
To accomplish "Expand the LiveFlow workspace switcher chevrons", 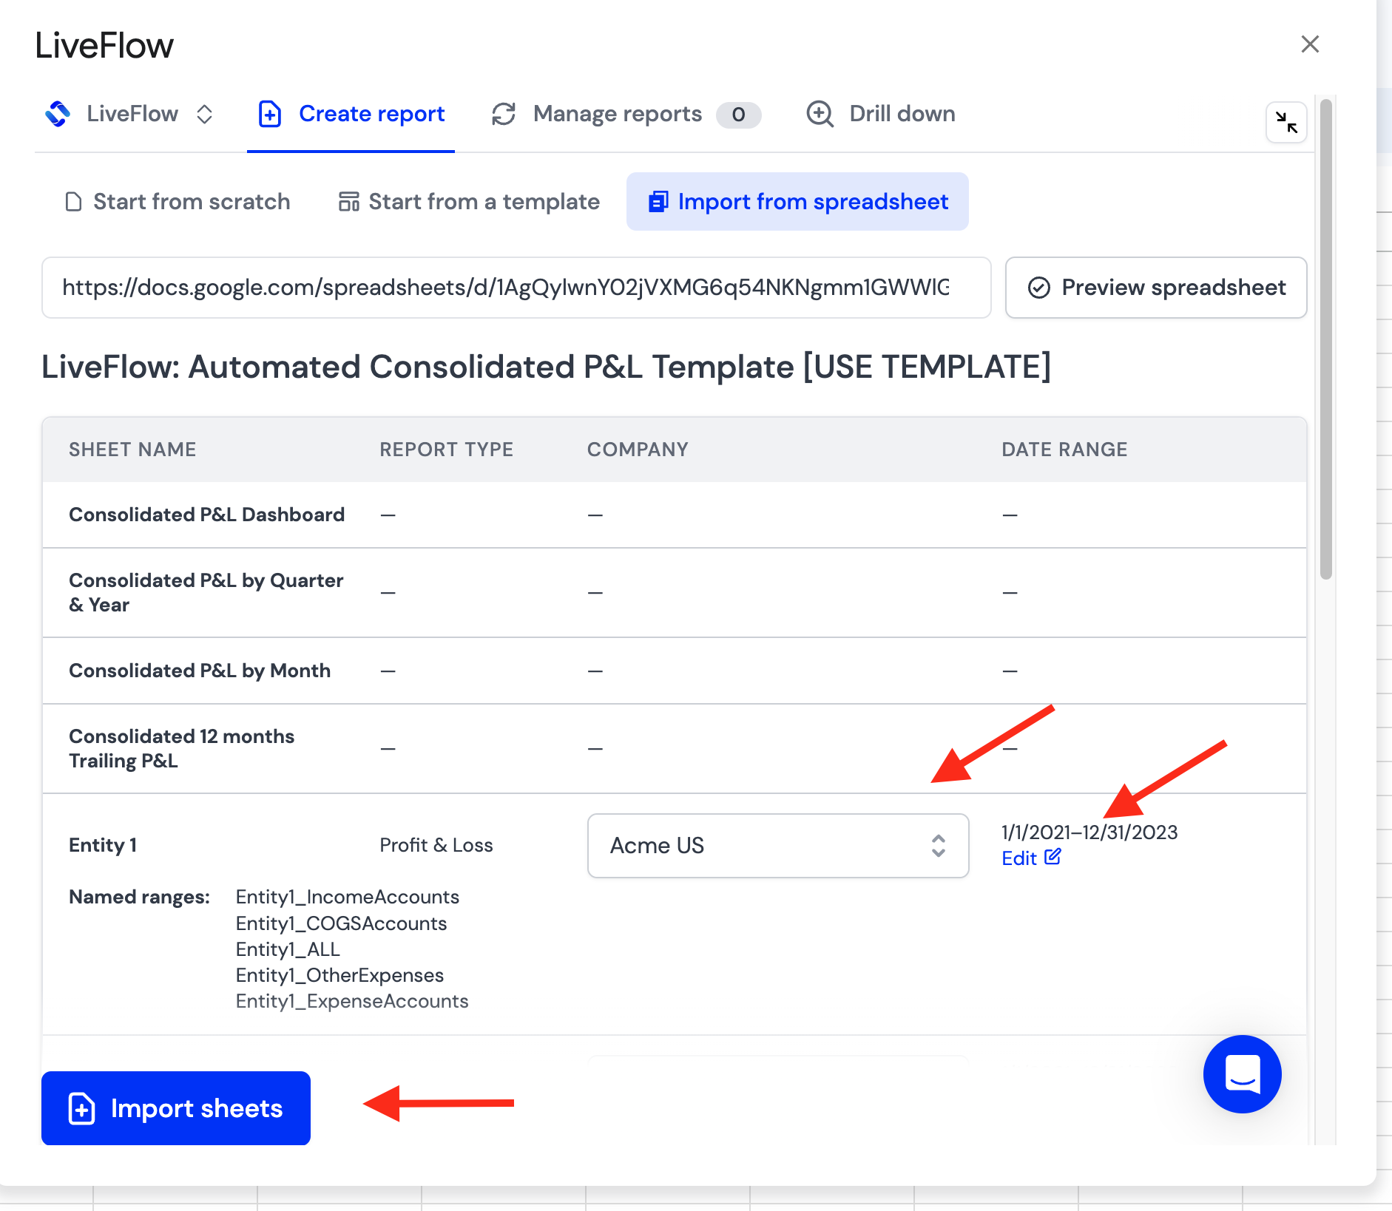I will pyautogui.click(x=205, y=114).
